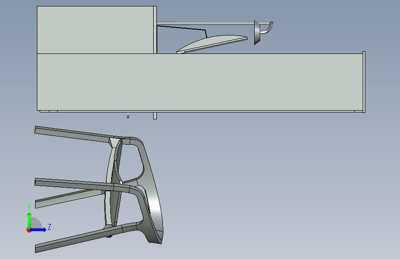
Task: Select the upper cabinet box on desk
Action: point(95,30)
